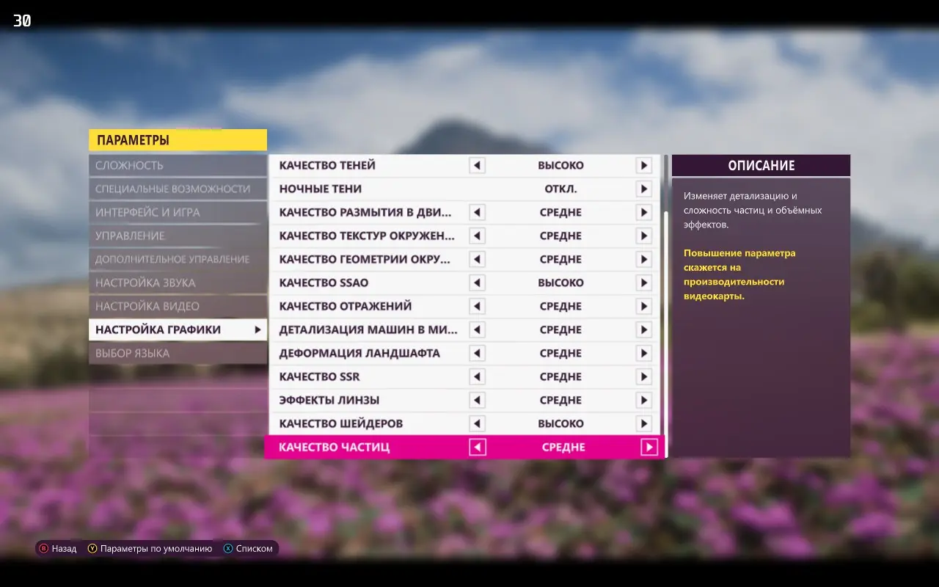Increase Качество теней using its right arrow
The height and width of the screenshot is (587, 939).
(x=644, y=165)
